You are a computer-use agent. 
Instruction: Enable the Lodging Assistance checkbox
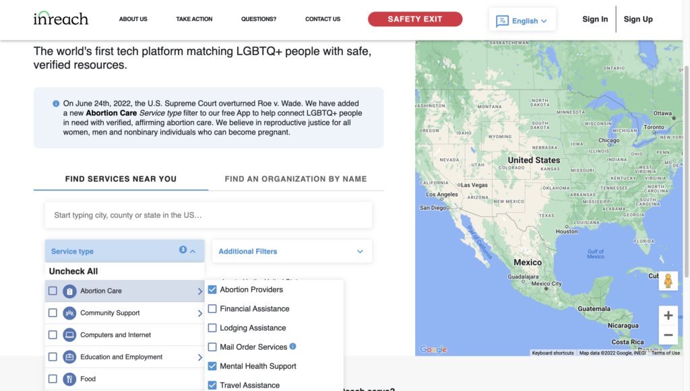coord(212,328)
